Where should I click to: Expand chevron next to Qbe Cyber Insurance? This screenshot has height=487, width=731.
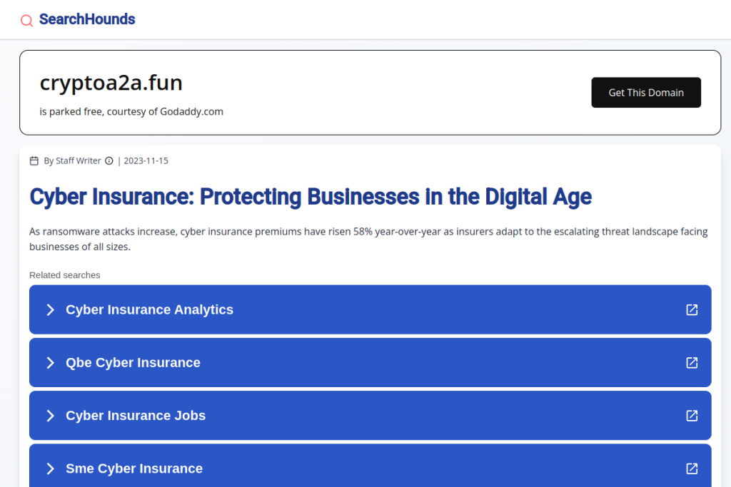coord(50,362)
